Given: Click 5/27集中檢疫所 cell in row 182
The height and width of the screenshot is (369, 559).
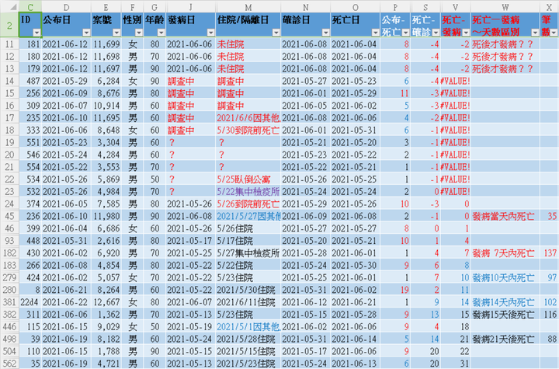Looking at the screenshot, I should pyautogui.click(x=248, y=253).
